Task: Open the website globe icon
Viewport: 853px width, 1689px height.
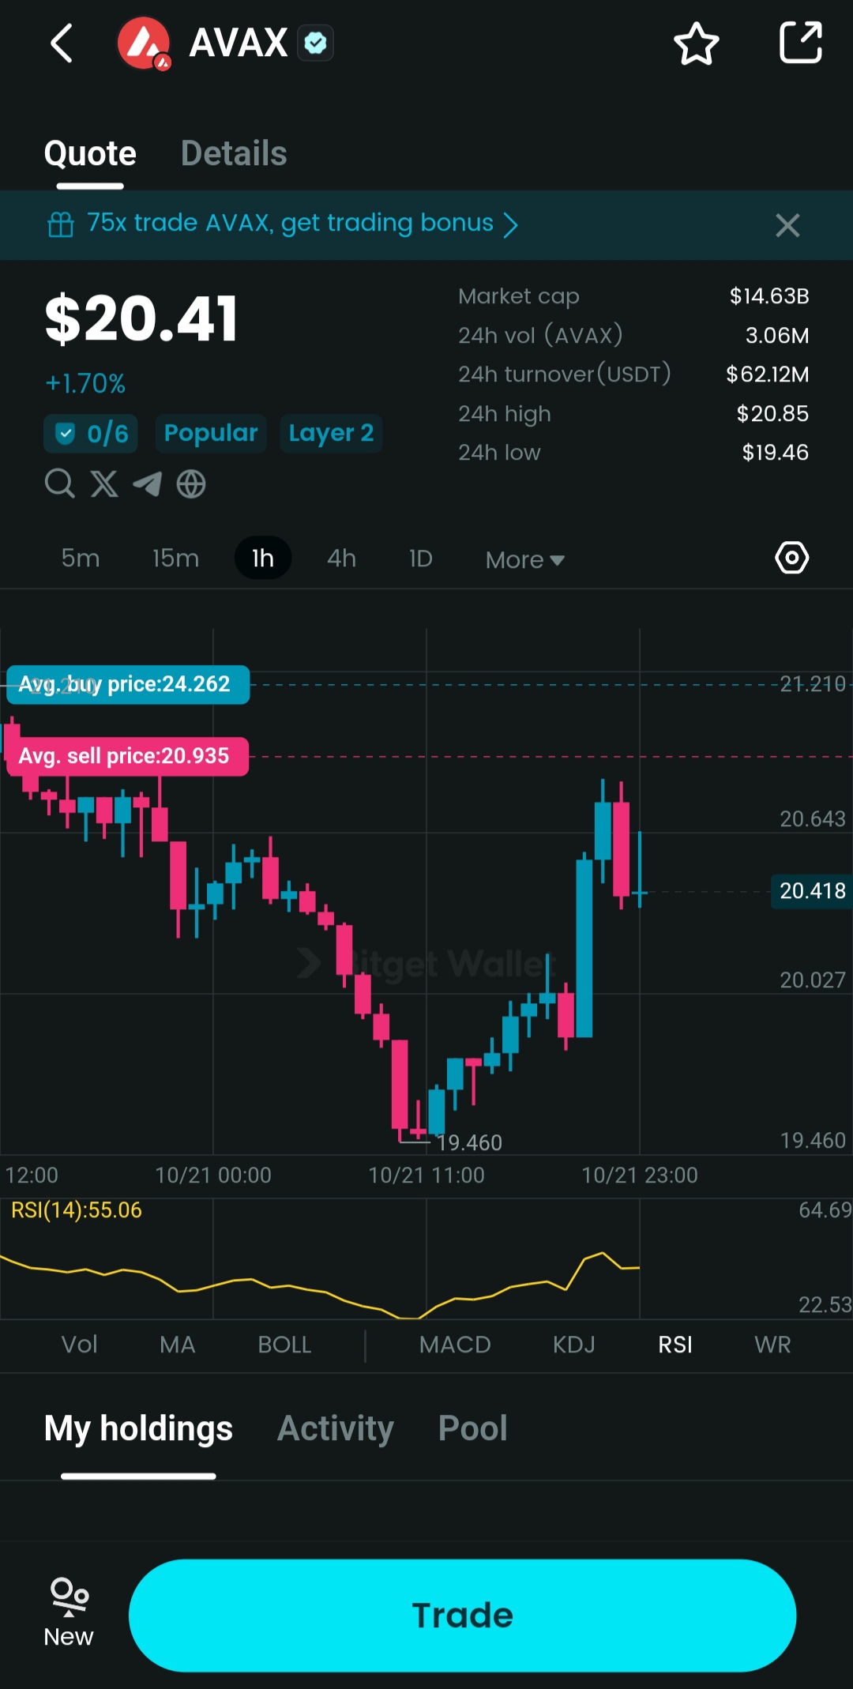Action: tap(191, 483)
